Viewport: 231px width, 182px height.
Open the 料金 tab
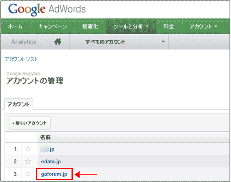[x=169, y=26]
